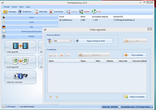Click the Mappa hozzáadása button
This screenshot has width=156, height=110.
click(135, 97)
